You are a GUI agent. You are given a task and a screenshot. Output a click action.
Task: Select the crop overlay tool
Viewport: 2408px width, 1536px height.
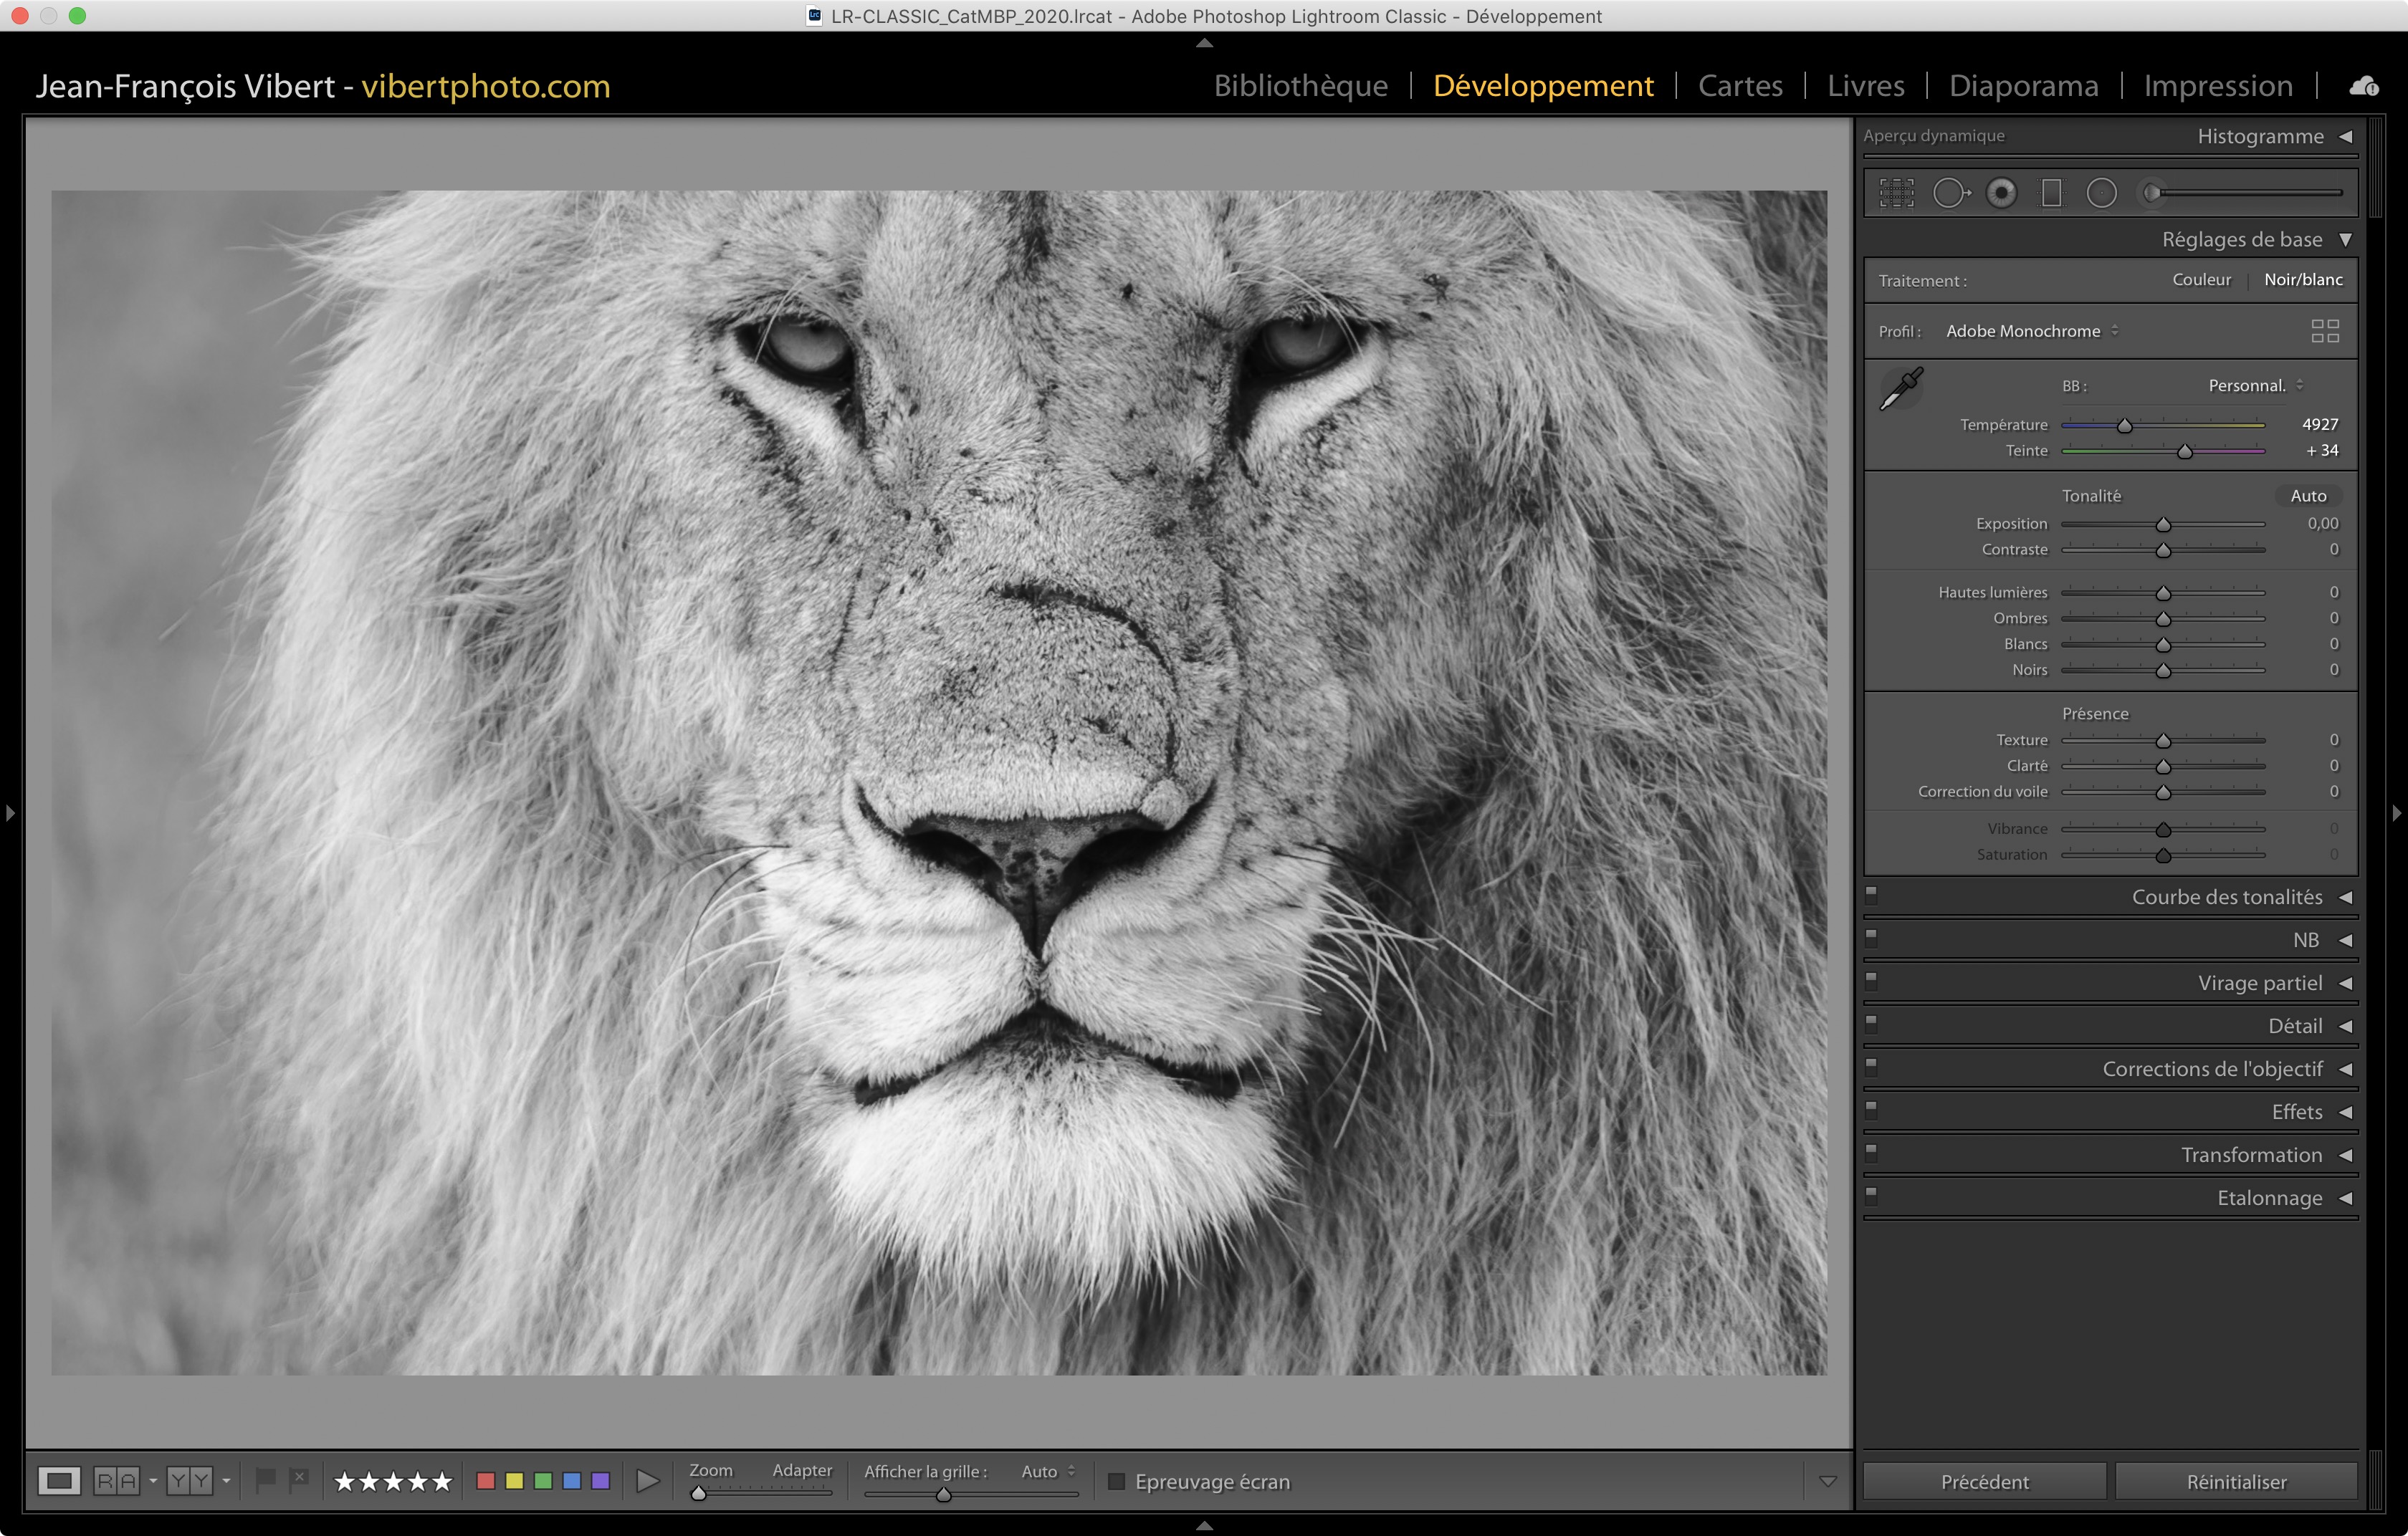pyautogui.click(x=1896, y=193)
